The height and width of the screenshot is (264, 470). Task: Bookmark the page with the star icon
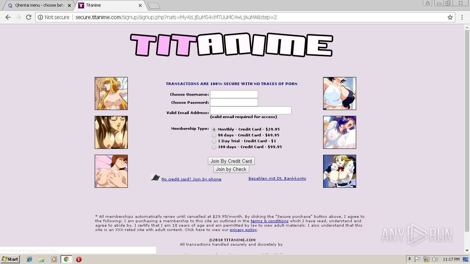[x=450, y=17]
